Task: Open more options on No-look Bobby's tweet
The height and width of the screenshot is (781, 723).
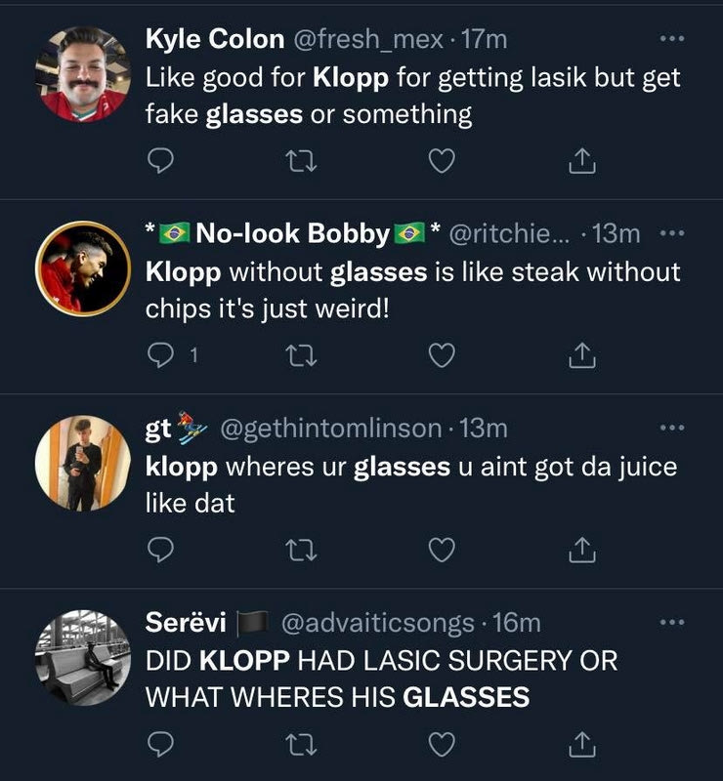Action: tap(672, 234)
